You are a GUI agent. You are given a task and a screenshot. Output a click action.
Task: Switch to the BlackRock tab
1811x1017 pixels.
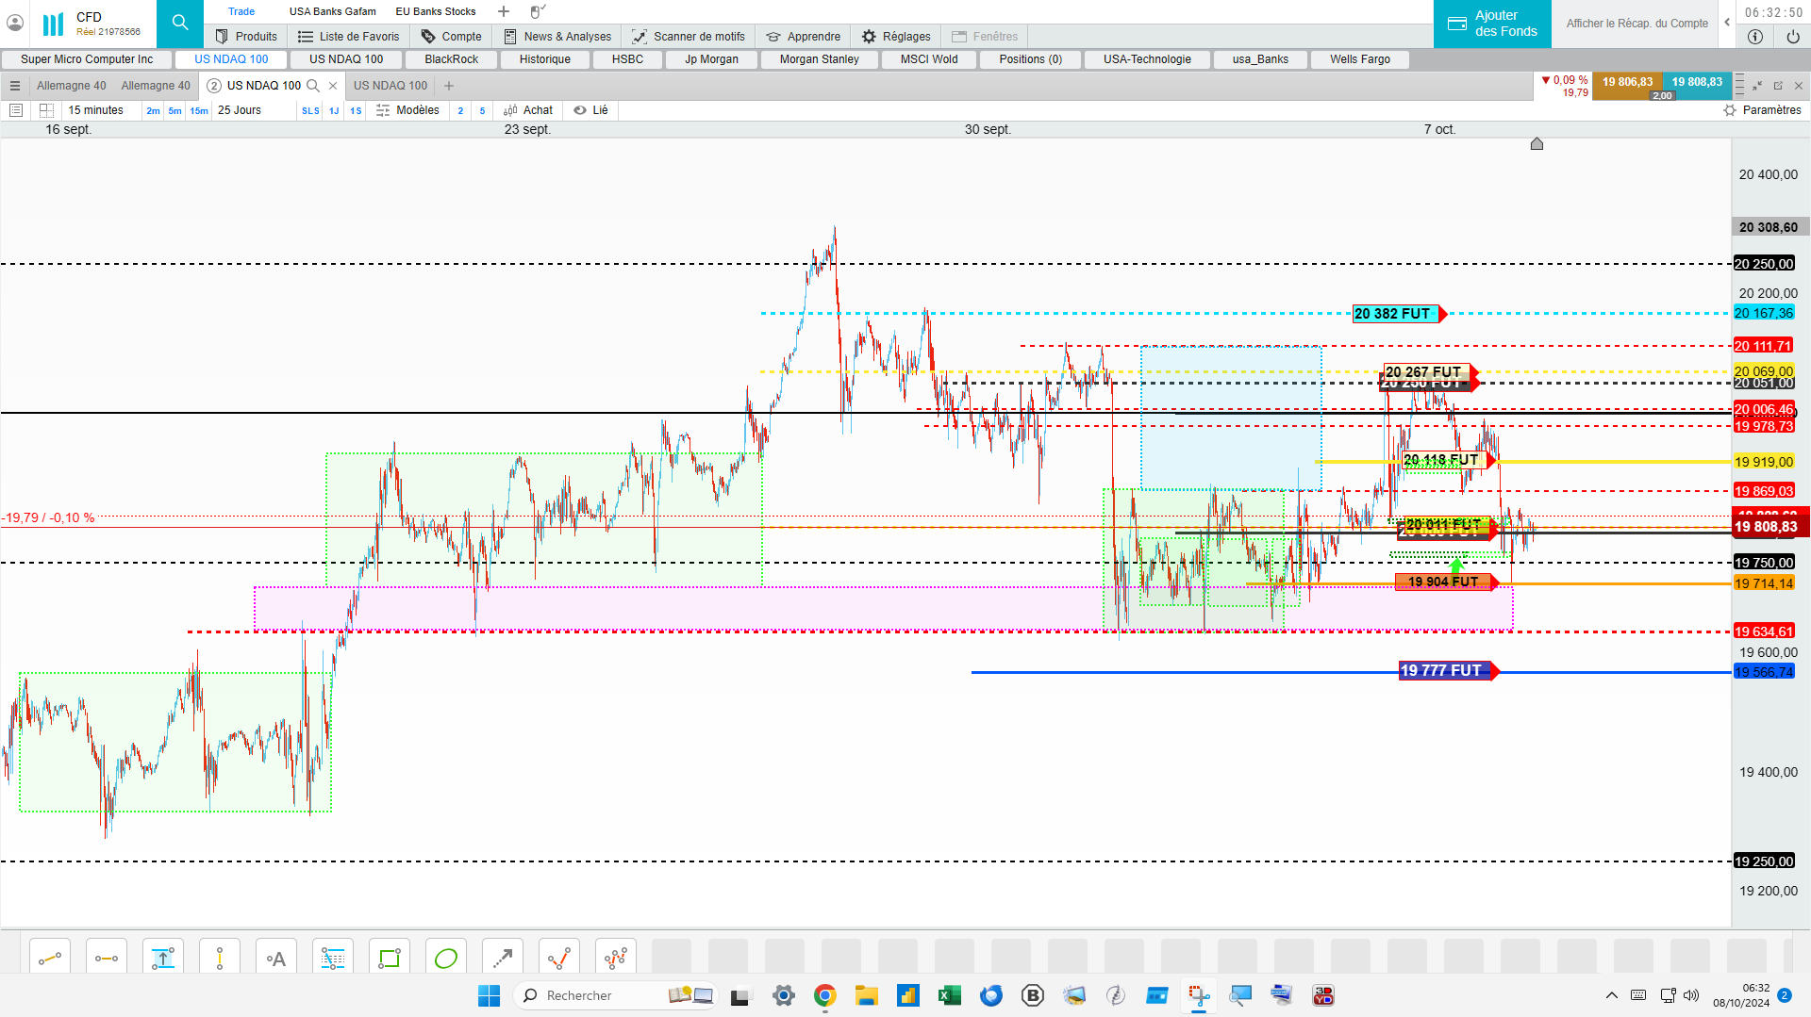pos(452,59)
